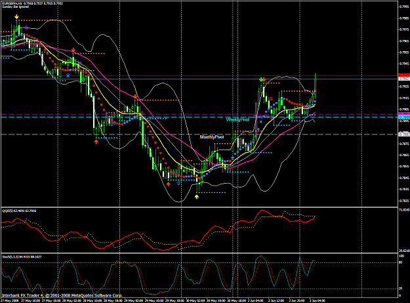Click the 0.7975 price axis label
Image resolution: width=410 pixels, height=303 pixels.
pos(404,30)
